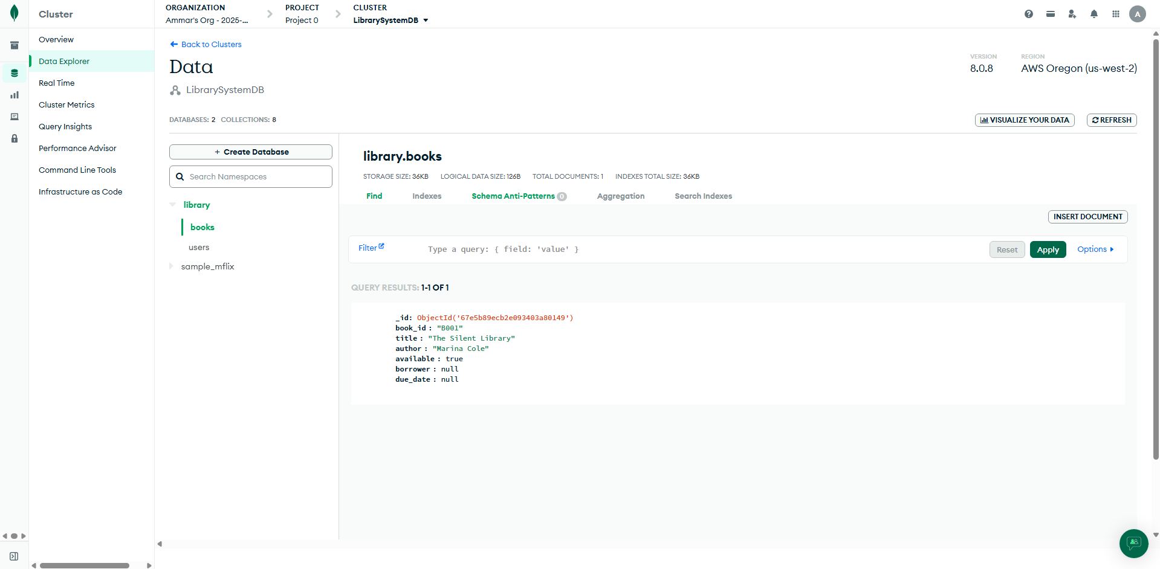Open the billing credit-card icon
The height and width of the screenshot is (569, 1160).
[1050, 13]
